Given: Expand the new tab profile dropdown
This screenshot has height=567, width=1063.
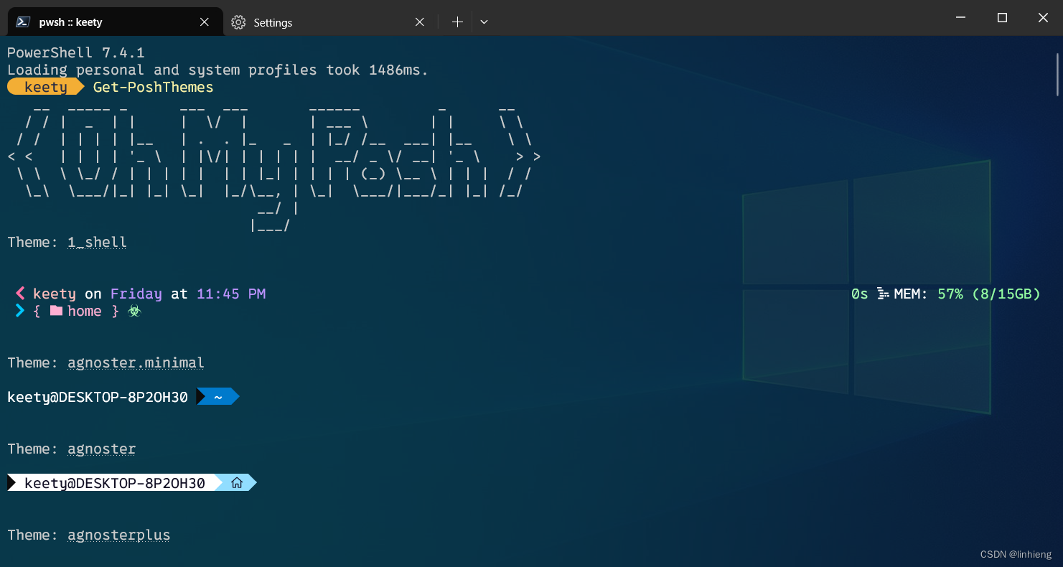Looking at the screenshot, I should point(484,22).
